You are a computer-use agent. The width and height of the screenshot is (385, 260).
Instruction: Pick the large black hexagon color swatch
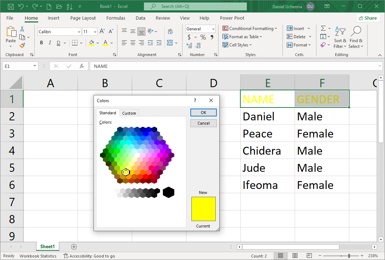click(169, 192)
